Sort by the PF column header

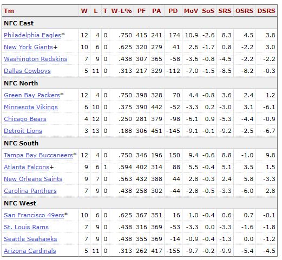pyautogui.click(x=141, y=11)
